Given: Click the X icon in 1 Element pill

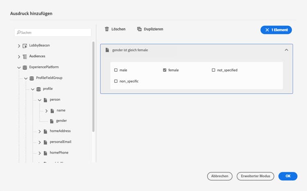Looking at the screenshot, I should 267,30.
